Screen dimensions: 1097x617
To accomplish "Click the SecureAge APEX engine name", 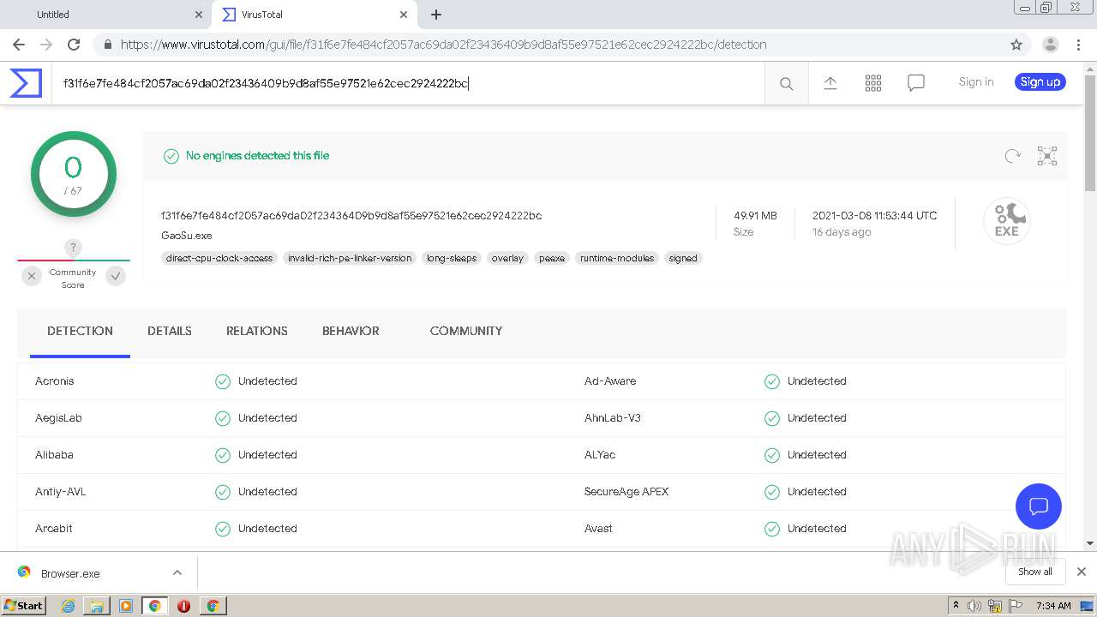I will pyautogui.click(x=626, y=492).
